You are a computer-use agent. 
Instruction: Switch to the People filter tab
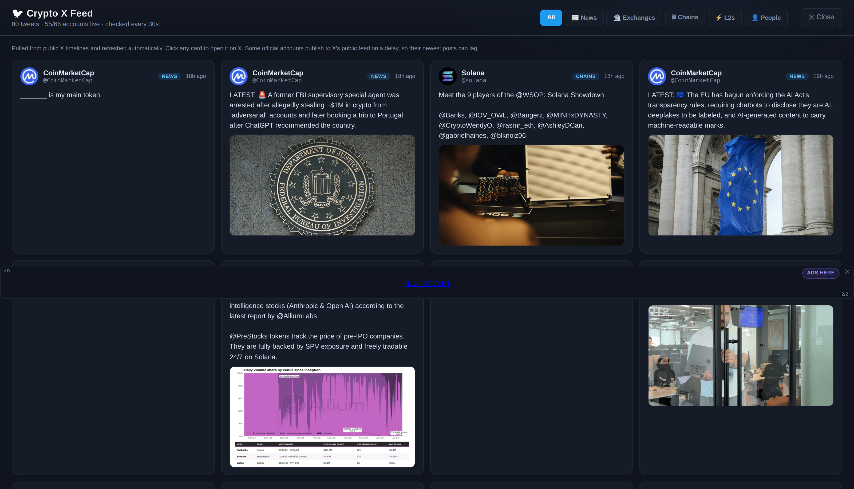click(766, 17)
